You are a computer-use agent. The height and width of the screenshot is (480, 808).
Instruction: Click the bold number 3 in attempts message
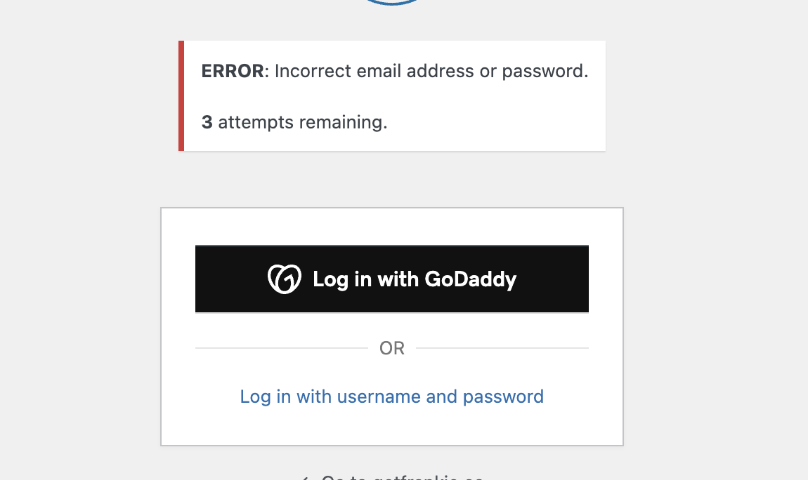coord(207,122)
